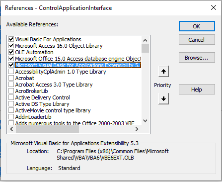The height and width of the screenshot is (182, 222).
Task: Check Active Delivery Control box
Action: tap(11, 97)
